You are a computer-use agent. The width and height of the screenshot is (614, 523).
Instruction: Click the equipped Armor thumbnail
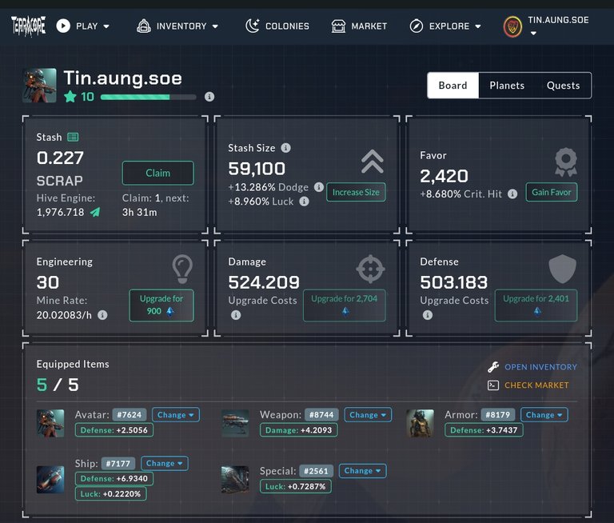[420, 423]
